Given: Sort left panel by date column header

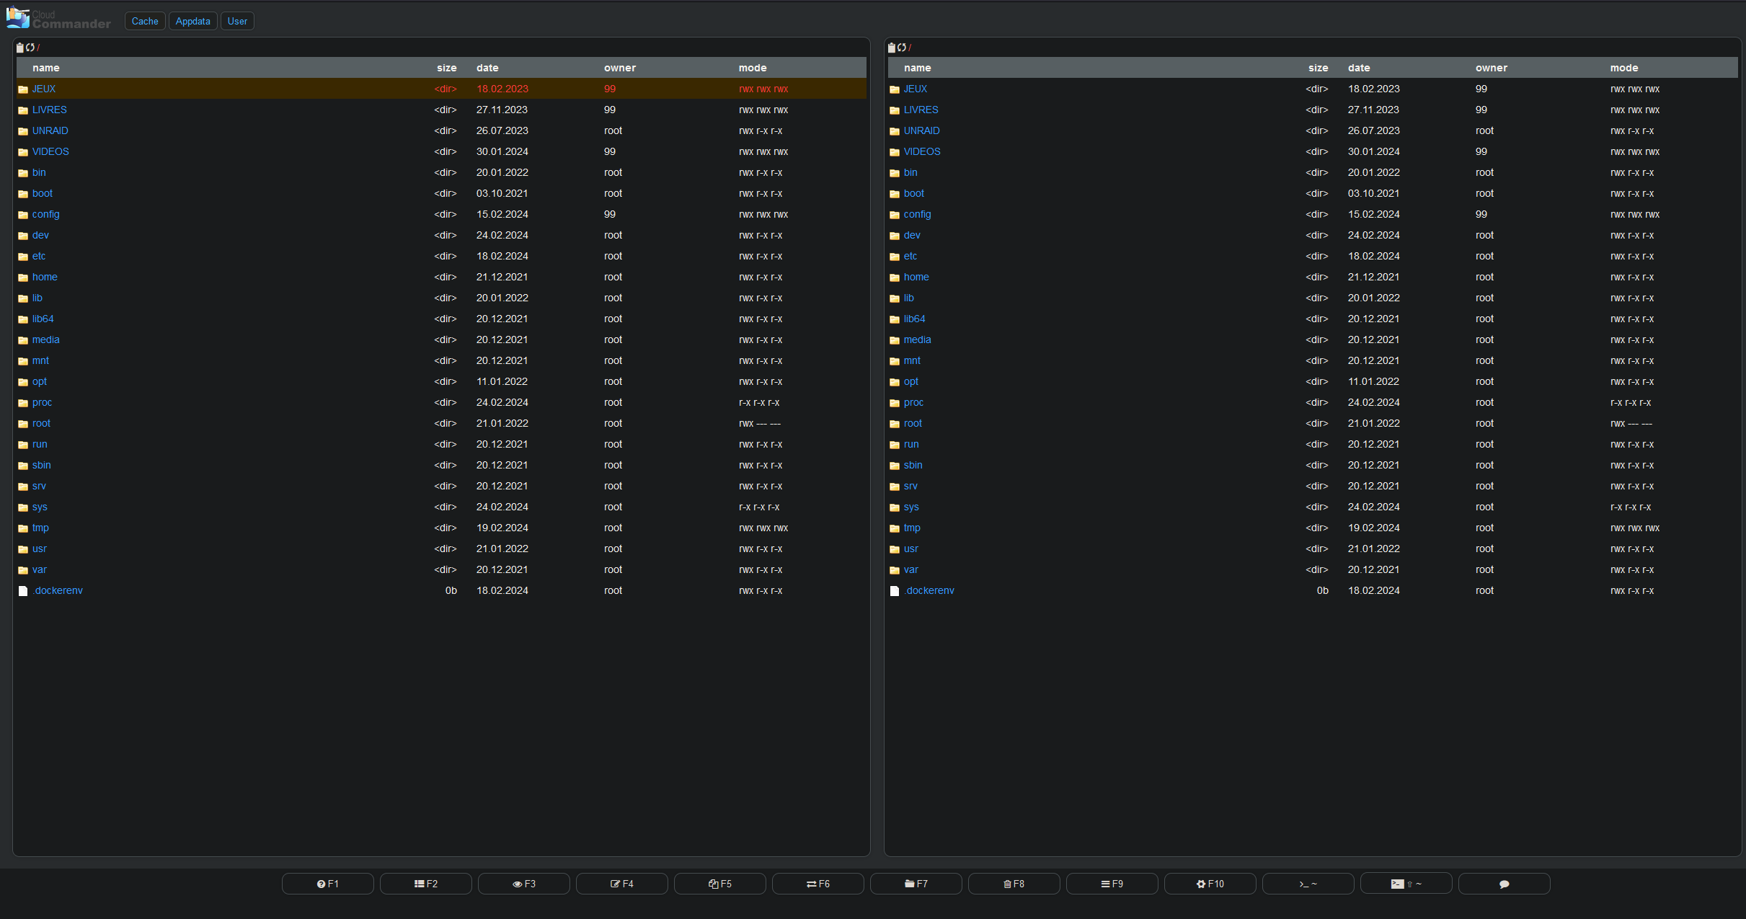Looking at the screenshot, I should pyautogui.click(x=487, y=68).
